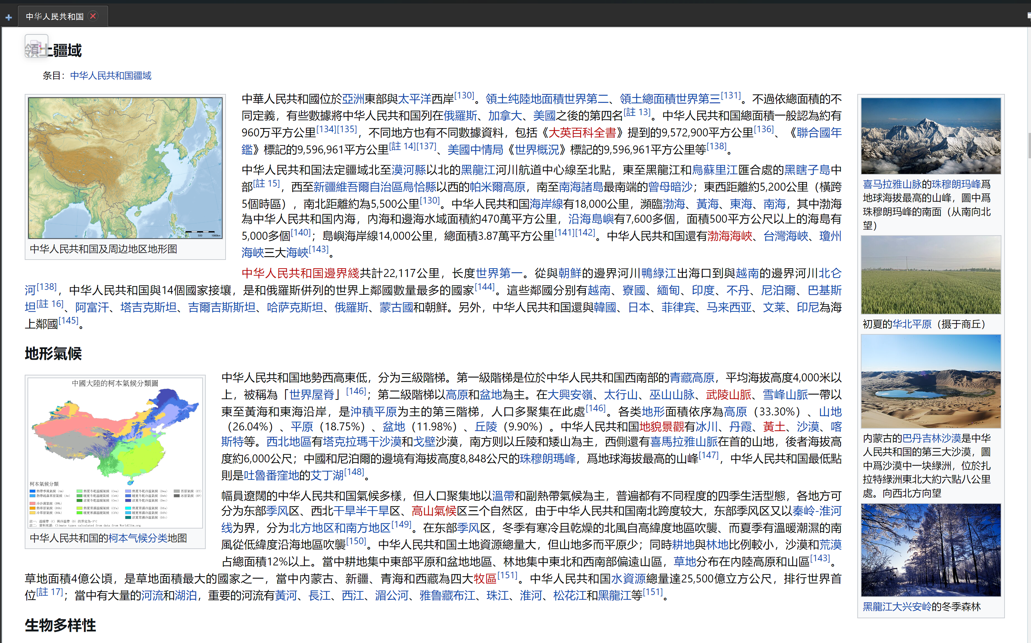
Task: Click the floating document icon over heading
Action: (36, 46)
